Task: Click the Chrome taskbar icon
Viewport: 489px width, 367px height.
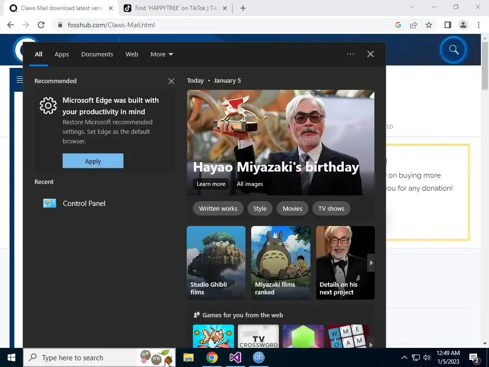Action: (212, 357)
